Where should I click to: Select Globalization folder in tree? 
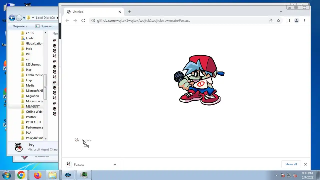tap(34, 43)
